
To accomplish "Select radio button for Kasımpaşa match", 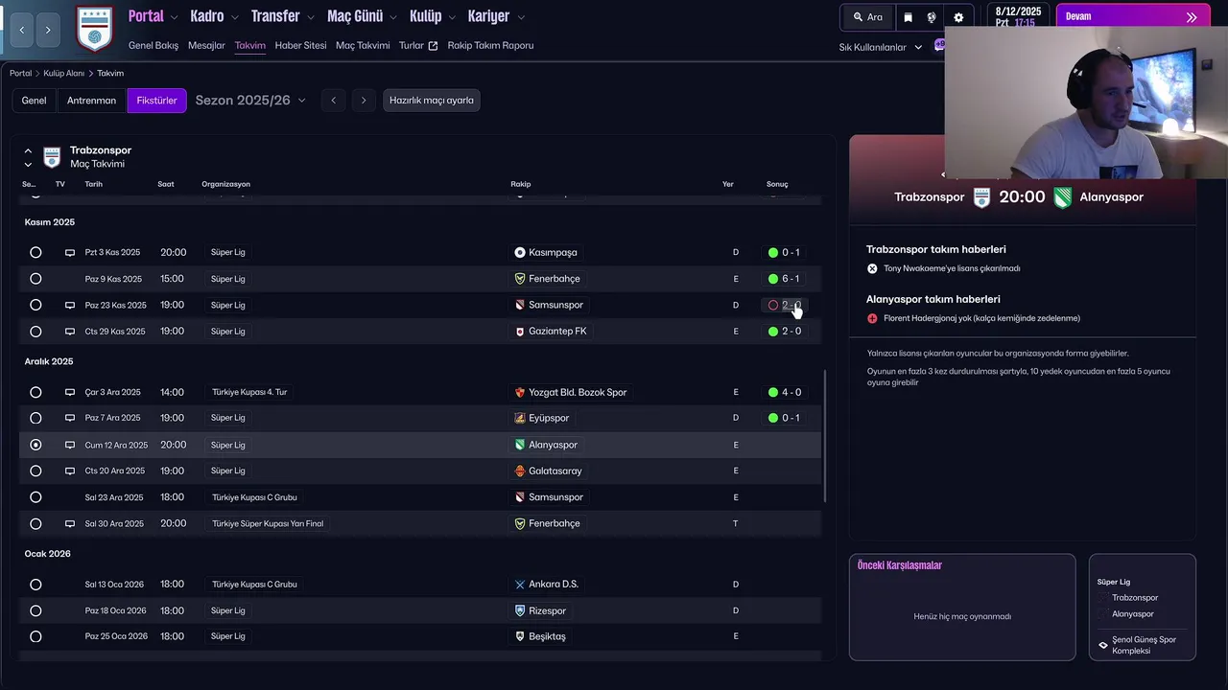I will coord(35,252).
